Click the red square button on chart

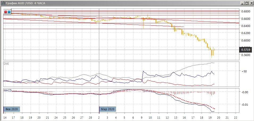(6, 12)
